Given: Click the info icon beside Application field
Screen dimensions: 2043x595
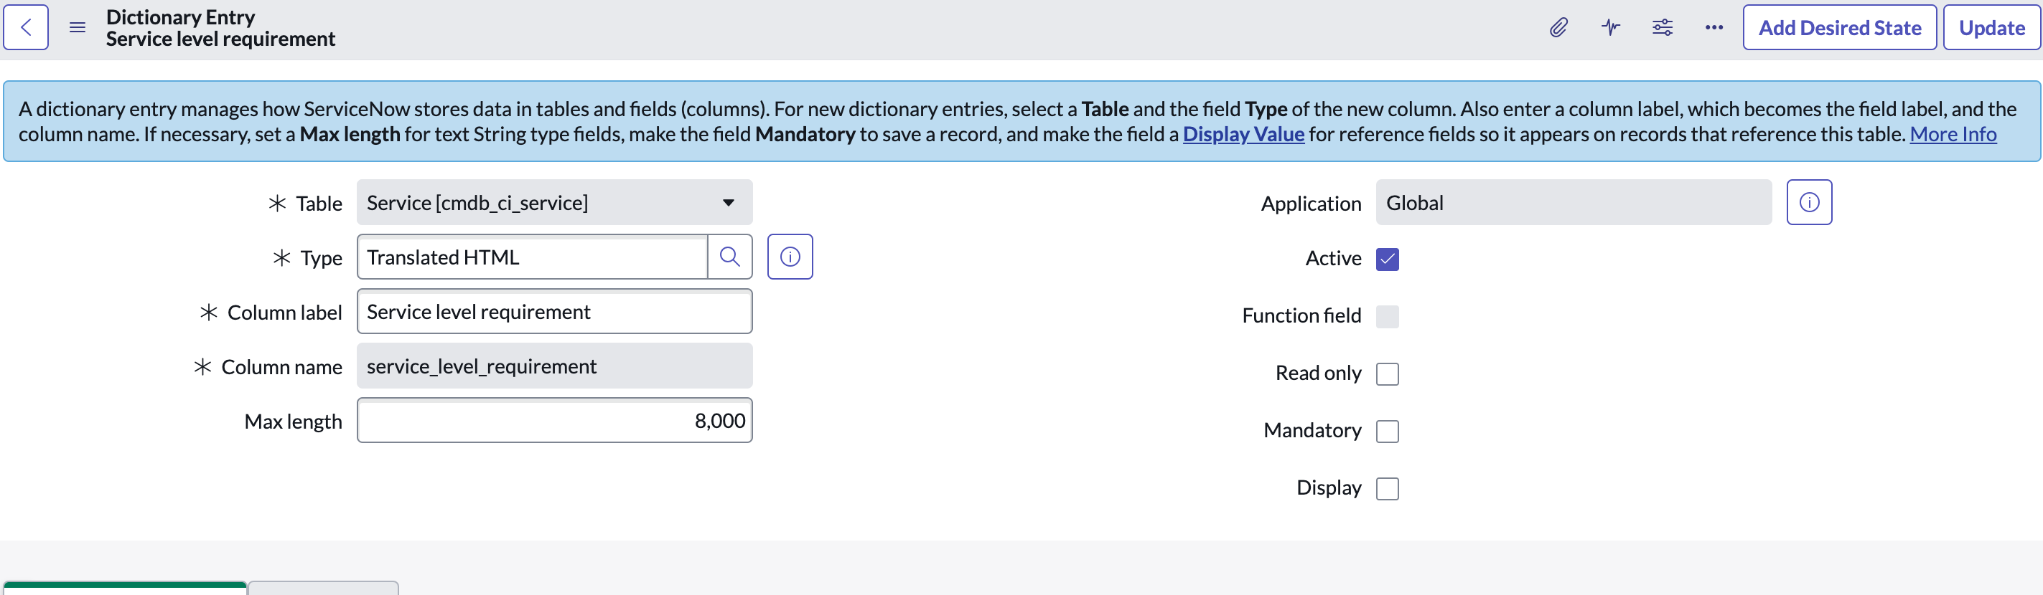Looking at the screenshot, I should 1809,202.
